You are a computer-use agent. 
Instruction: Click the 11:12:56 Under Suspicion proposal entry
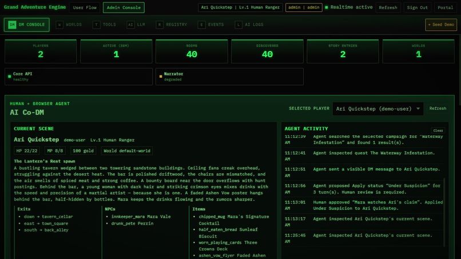(x=364, y=189)
